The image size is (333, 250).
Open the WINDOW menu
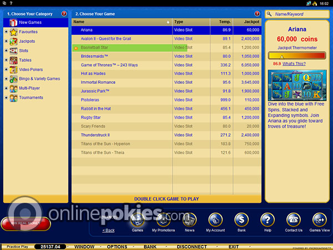(84, 247)
